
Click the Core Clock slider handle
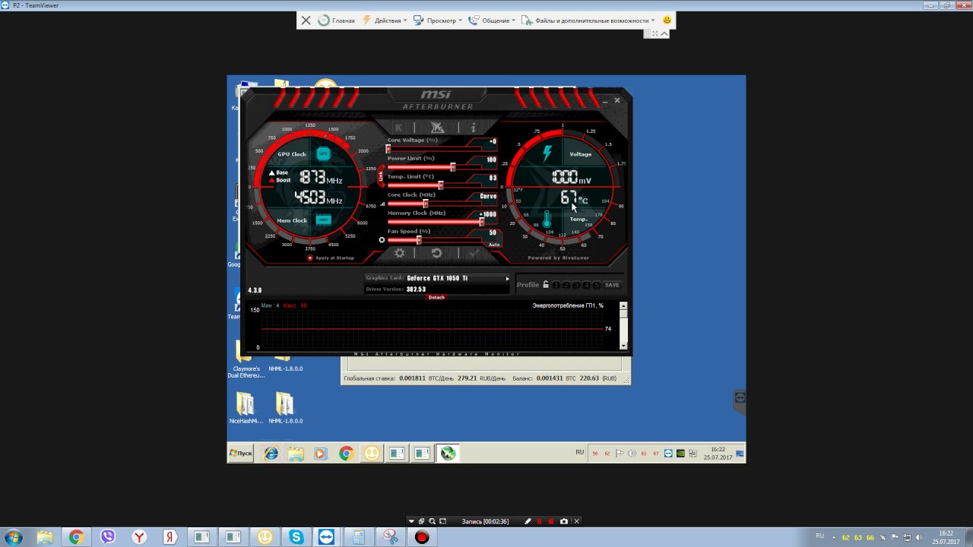(426, 204)
